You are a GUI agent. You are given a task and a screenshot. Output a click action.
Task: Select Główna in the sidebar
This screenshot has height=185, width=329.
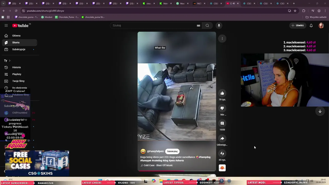click(20, 36)
